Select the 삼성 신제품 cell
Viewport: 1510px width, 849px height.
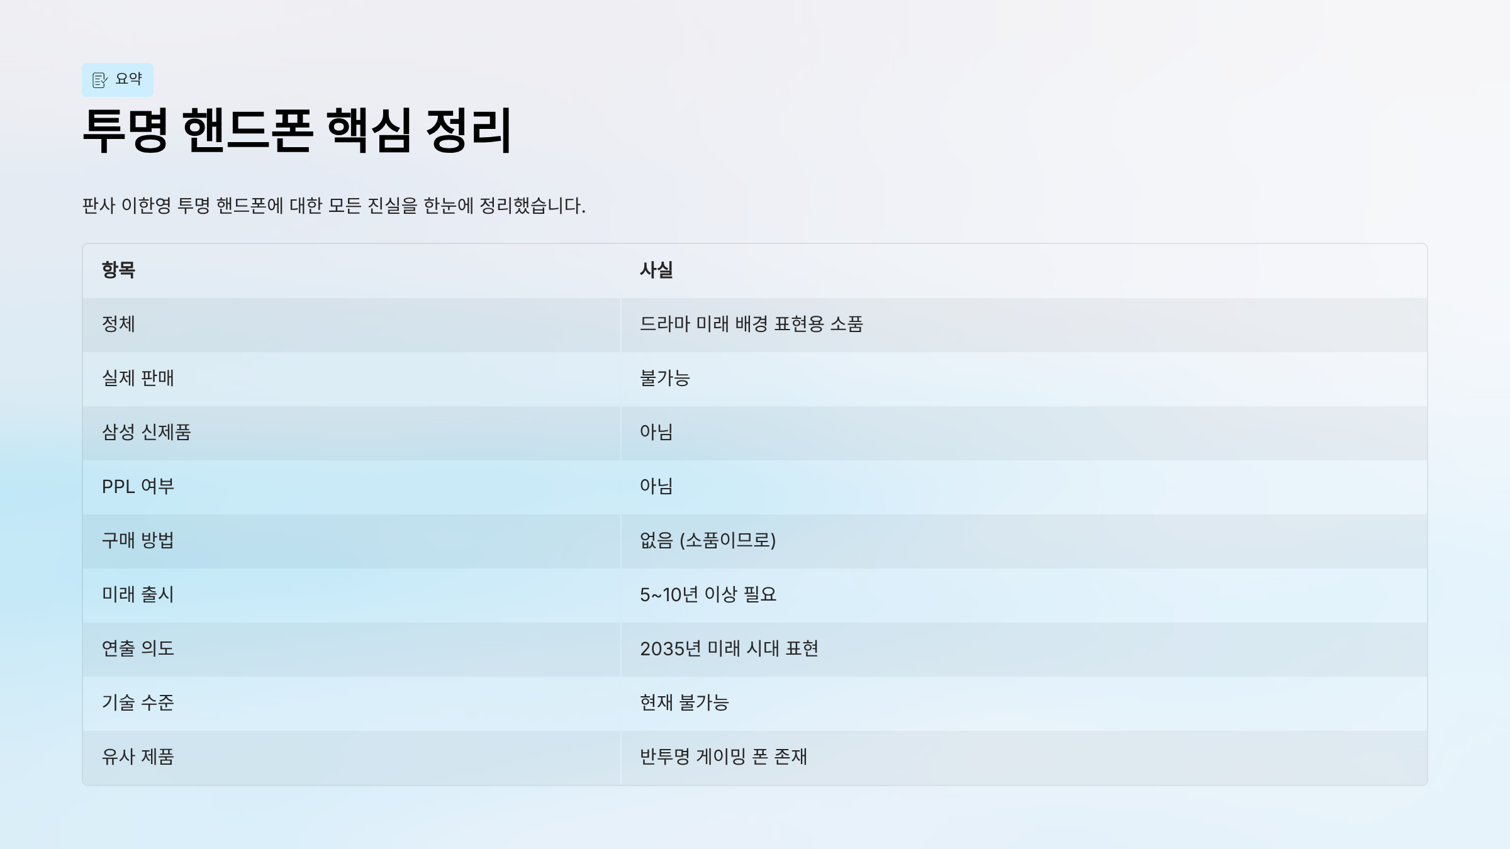point(146,432)
